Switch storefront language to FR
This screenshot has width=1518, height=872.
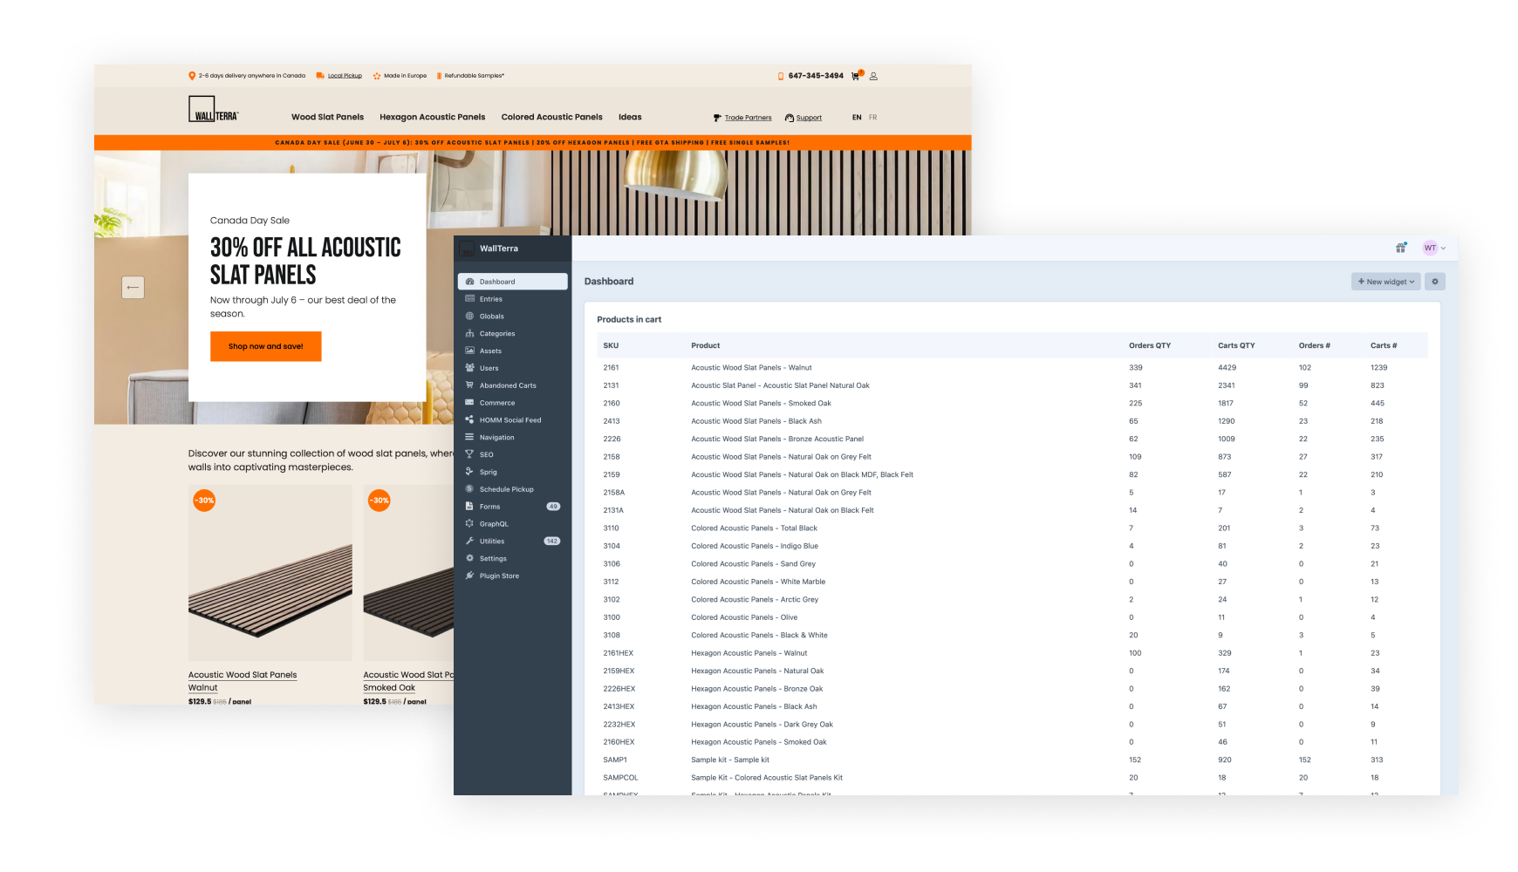(x=873, y=117)
